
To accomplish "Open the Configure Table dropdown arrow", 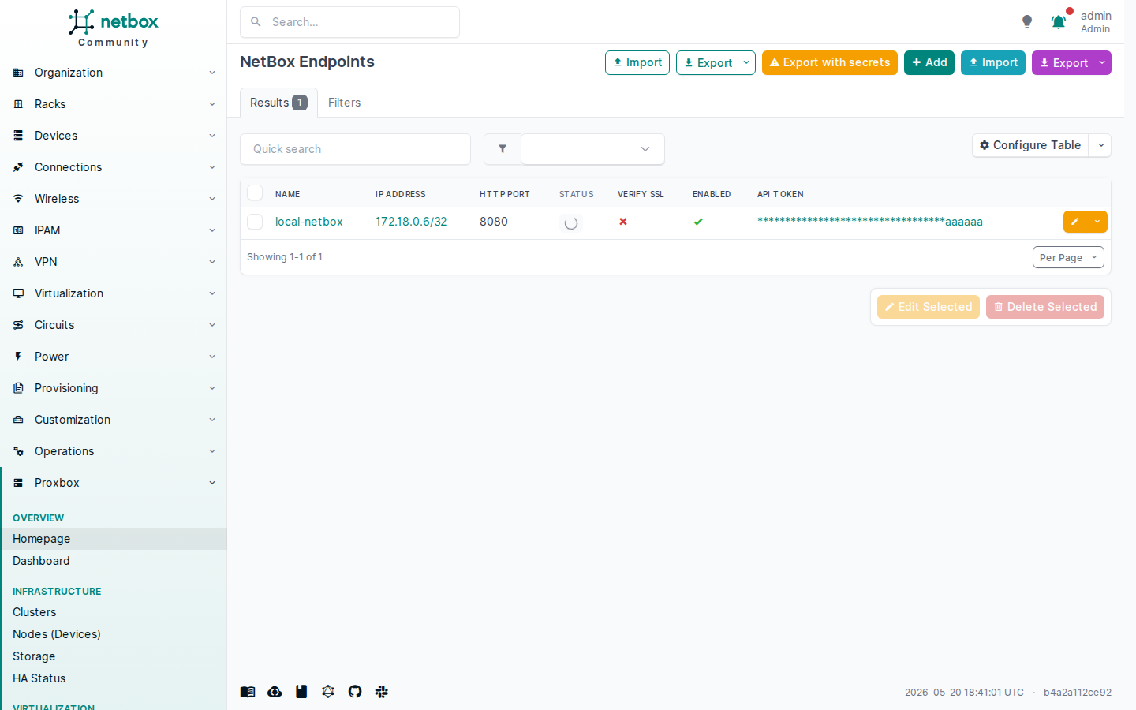I will point(1100,145).
